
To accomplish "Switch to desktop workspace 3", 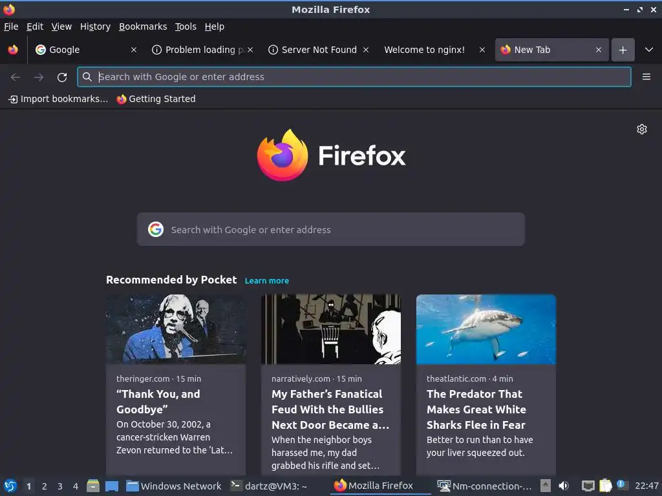I will pos(60,486).
